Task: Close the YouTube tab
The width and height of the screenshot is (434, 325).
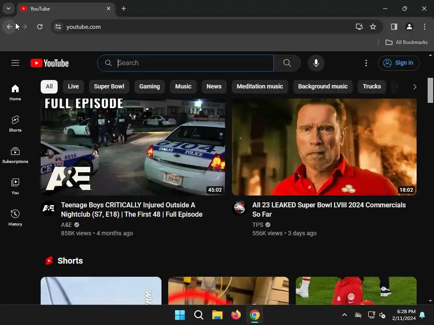Action: [108, 8]
